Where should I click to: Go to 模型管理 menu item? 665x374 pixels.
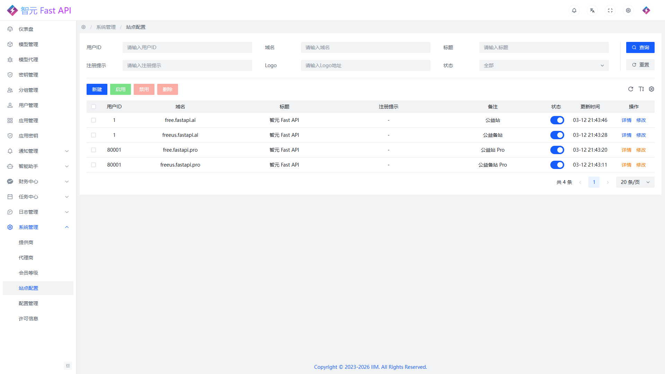(x=28, y=44)
